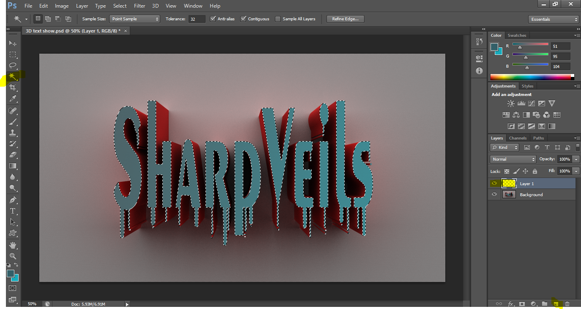This screenshot has width=581, height=309.
Task: Activate the Horizontal Type tool
Action: click(13, 211)
